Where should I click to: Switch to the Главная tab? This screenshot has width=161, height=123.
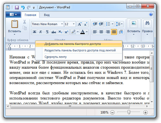30,15
